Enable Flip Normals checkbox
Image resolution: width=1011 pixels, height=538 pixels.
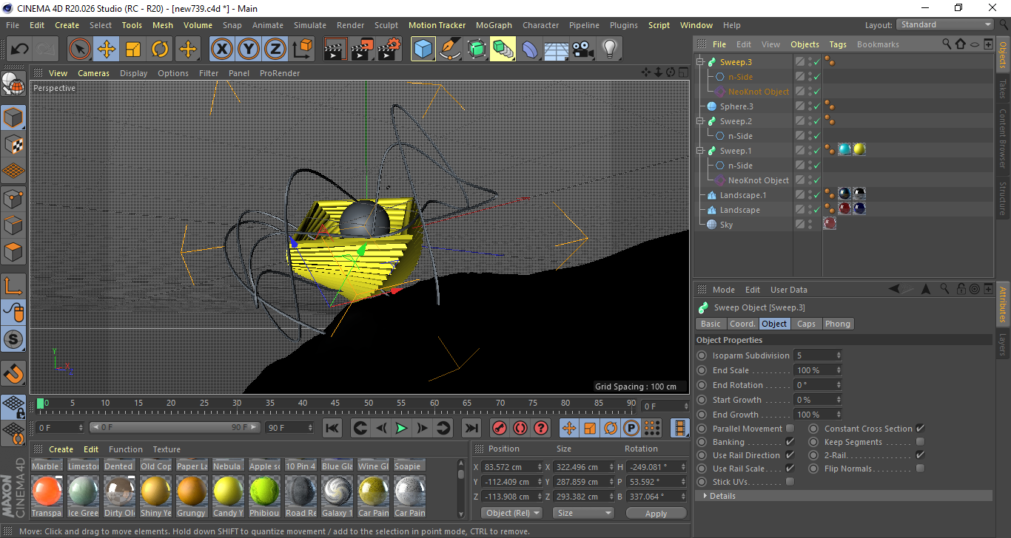[x=920, y=469]
